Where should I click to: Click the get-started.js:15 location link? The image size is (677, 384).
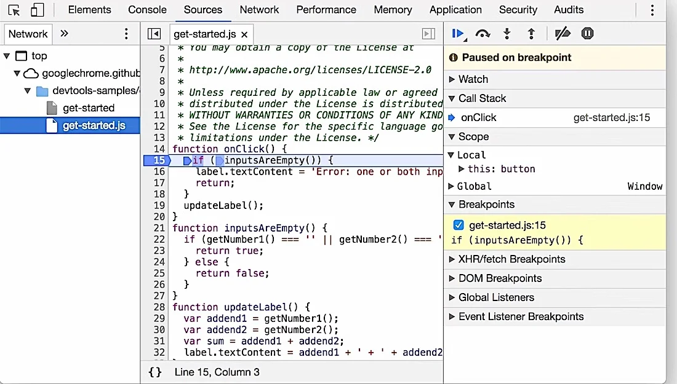coord(611,117)
